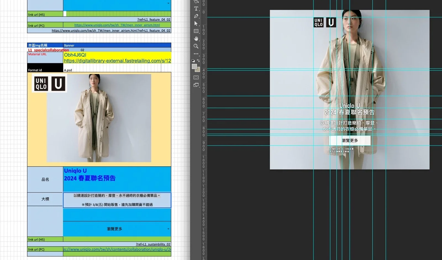The height and width of the screenshot is (260, 442).
Task: Click the Uniqlo U headline on the canvas
Action: 349,106
